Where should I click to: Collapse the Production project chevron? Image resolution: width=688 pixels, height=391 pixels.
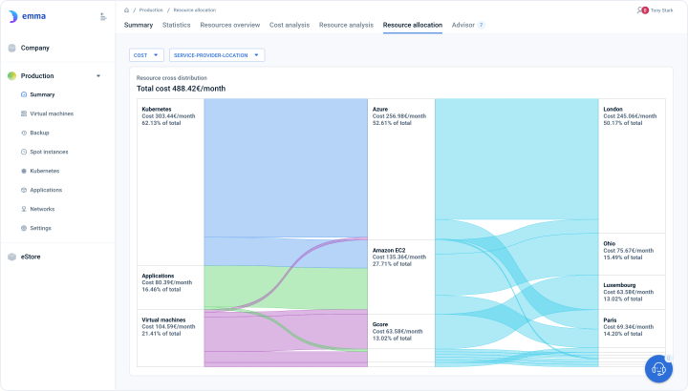pyautogui.click(x=98, y=75)
